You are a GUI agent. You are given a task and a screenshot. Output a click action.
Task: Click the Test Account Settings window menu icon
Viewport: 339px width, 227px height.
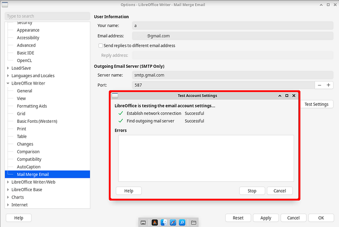(114, 95)
